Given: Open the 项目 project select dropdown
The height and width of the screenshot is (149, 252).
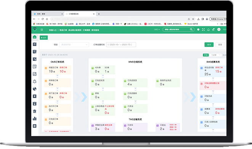Looking at the screenshot, I should (74, 44).
